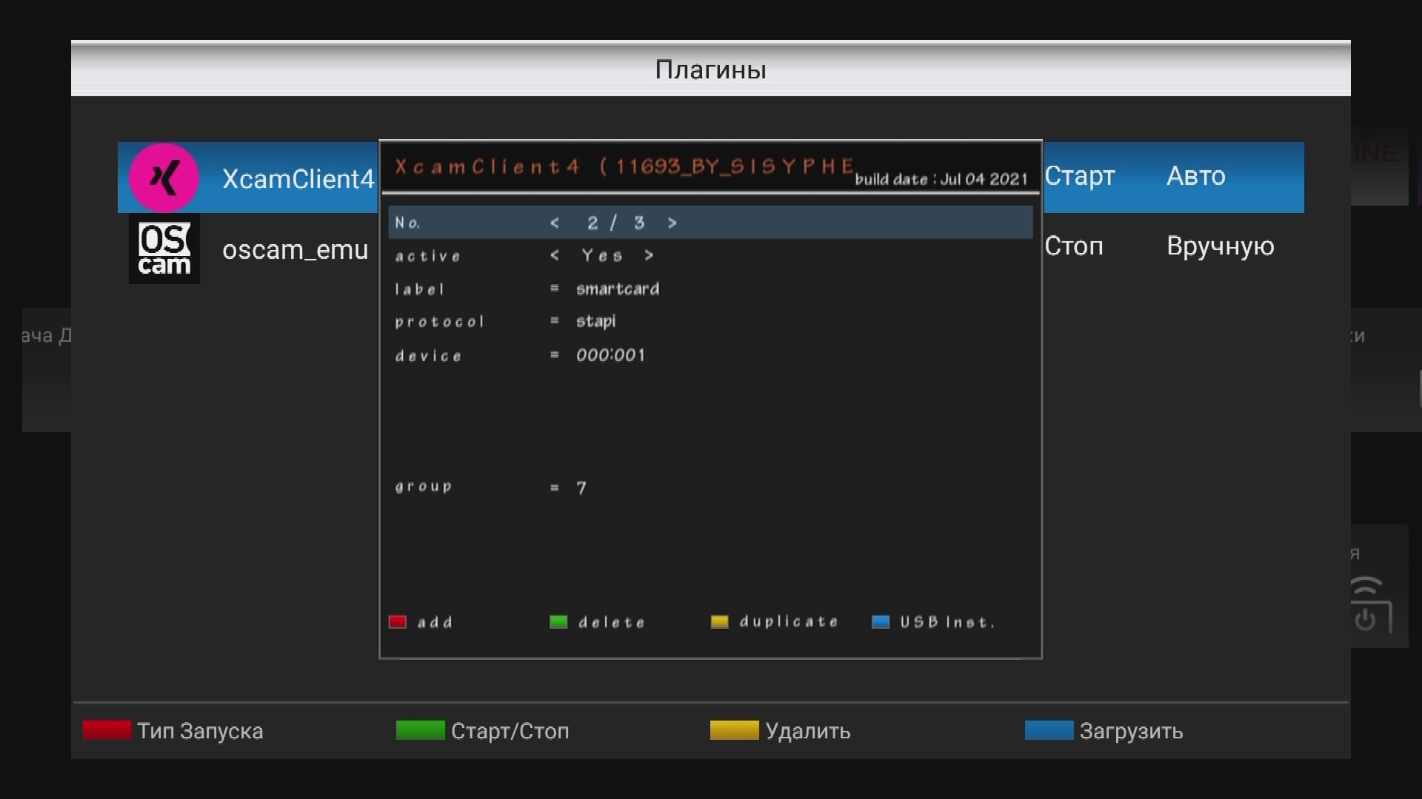Click the delete label
1422x799 pixels.
click(611, 622)
